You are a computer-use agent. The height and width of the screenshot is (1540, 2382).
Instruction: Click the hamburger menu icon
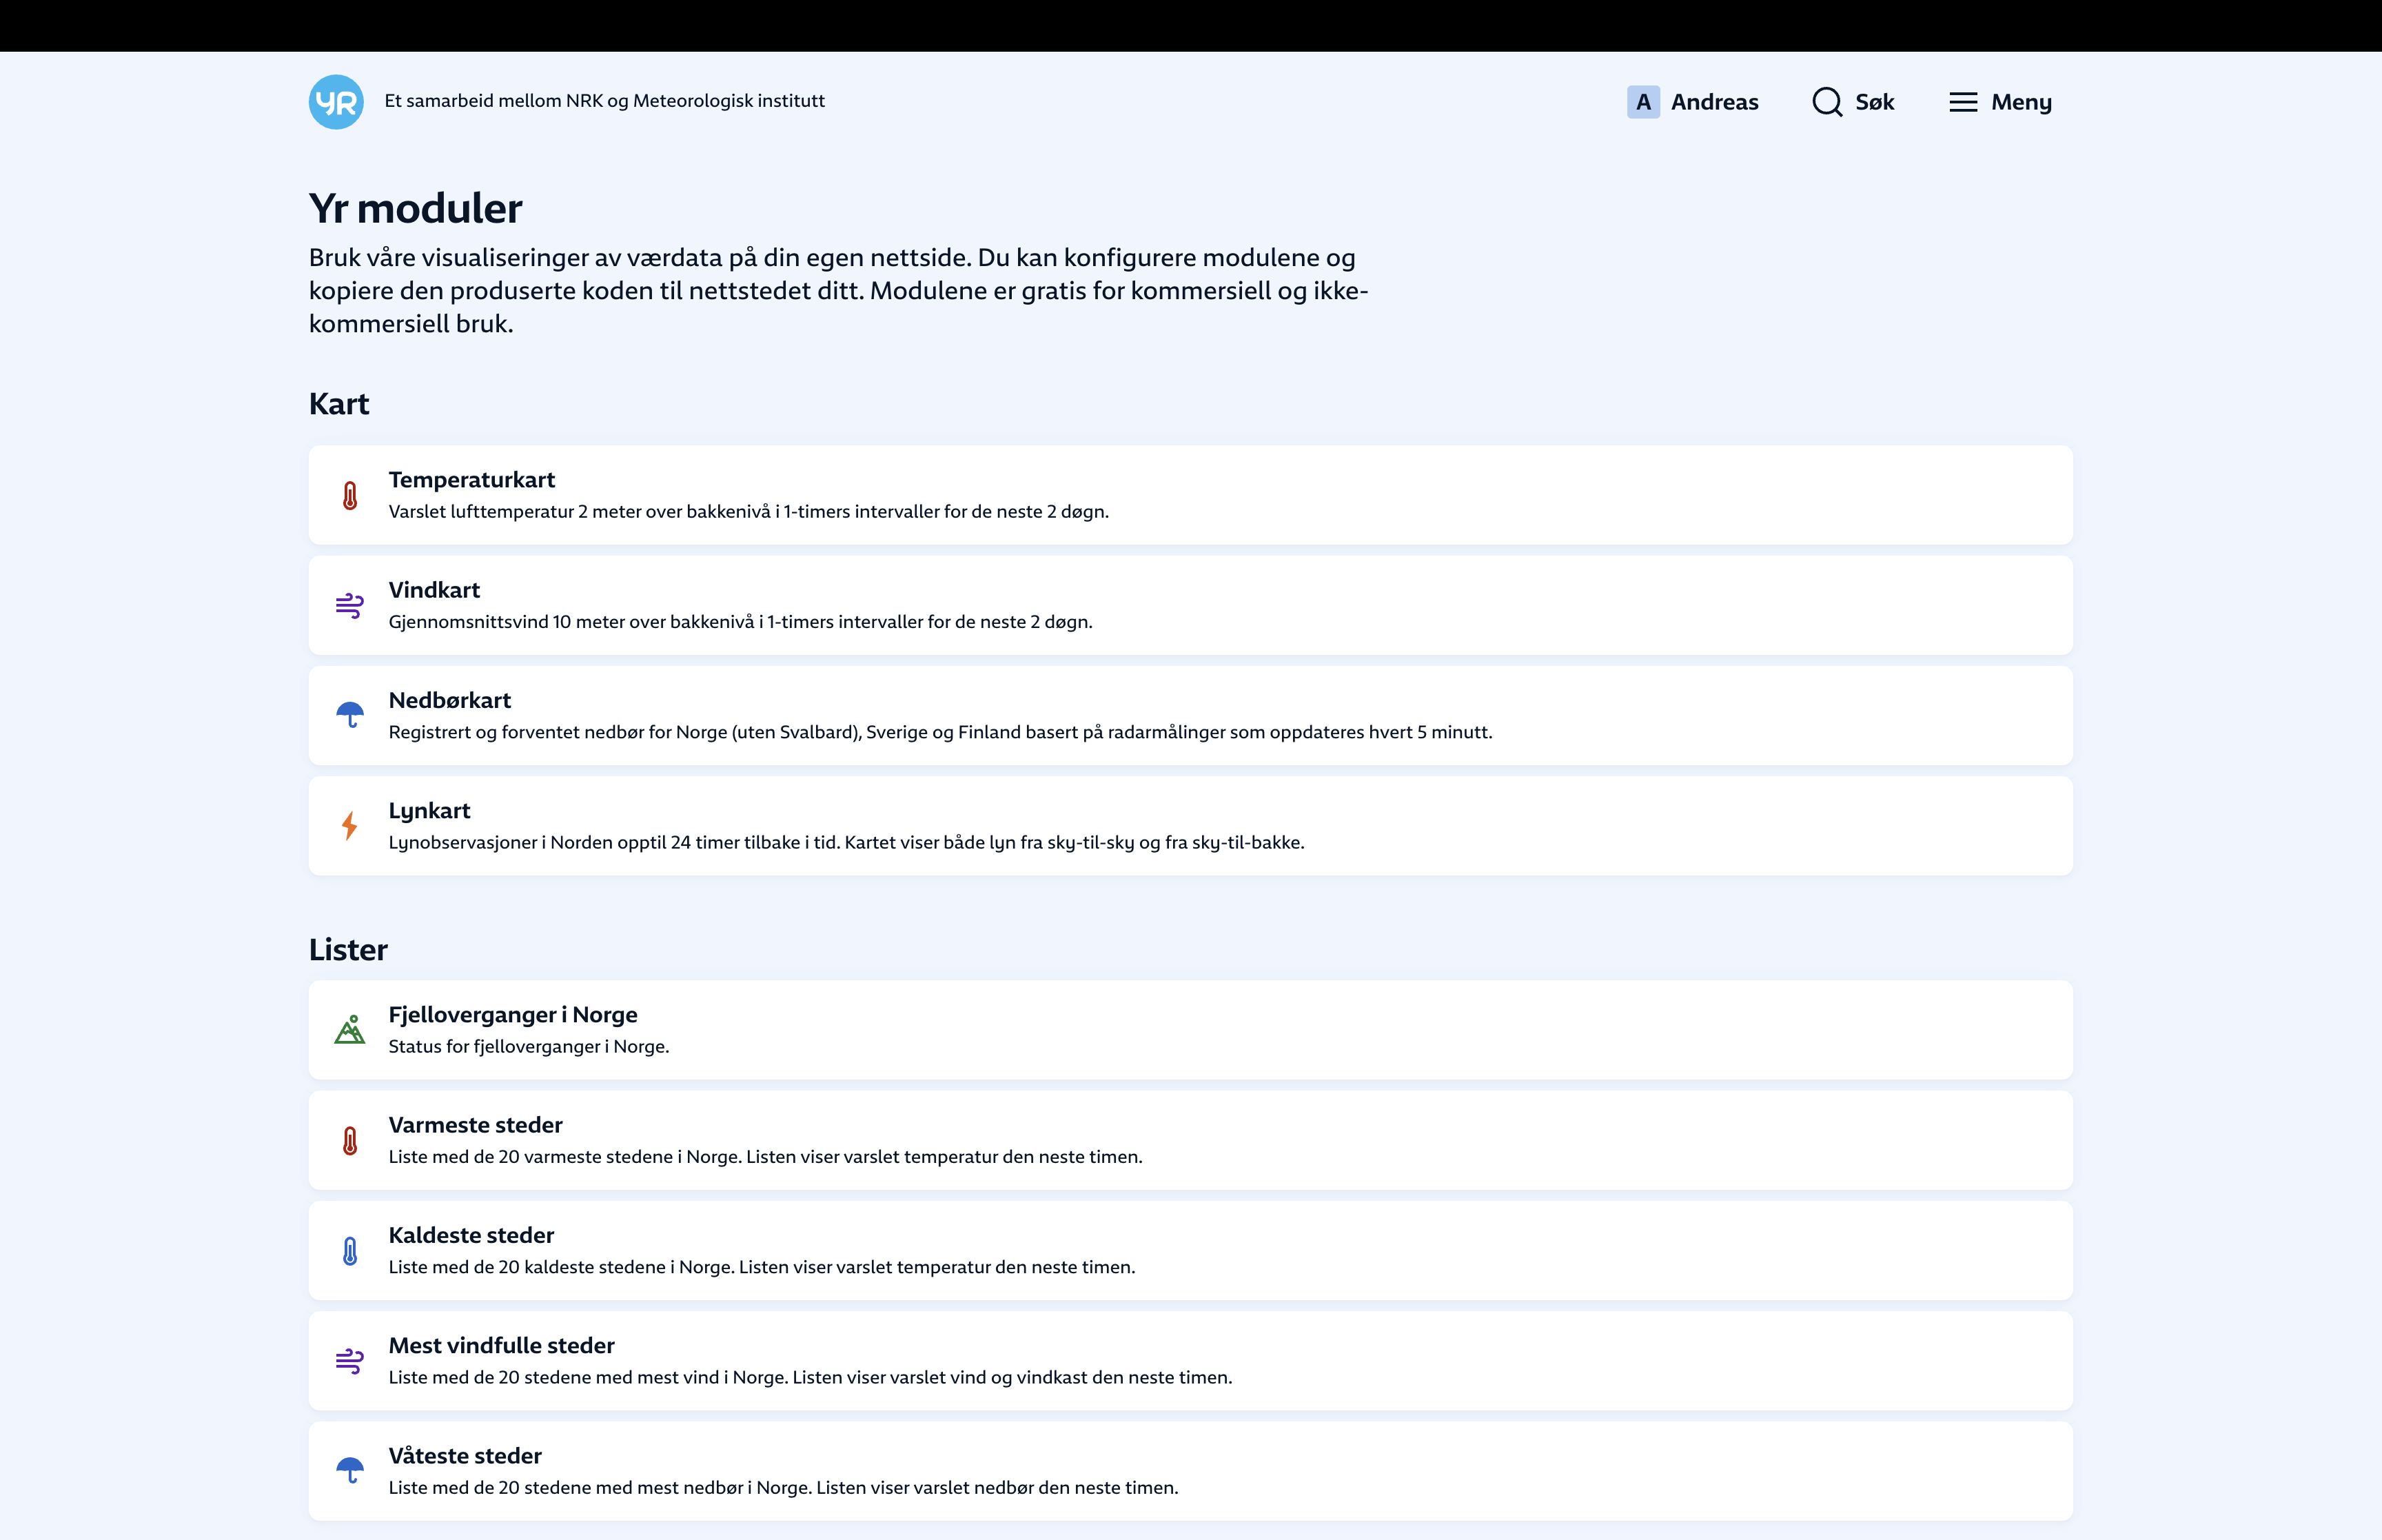(1963, 102)
